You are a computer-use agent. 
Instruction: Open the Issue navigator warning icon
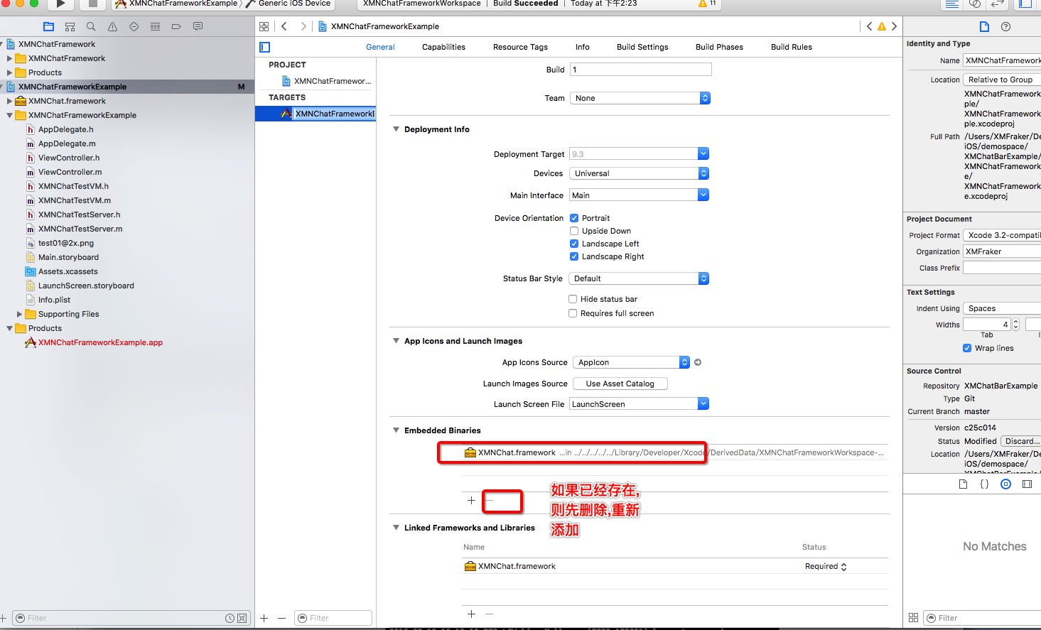click(112, 26)
